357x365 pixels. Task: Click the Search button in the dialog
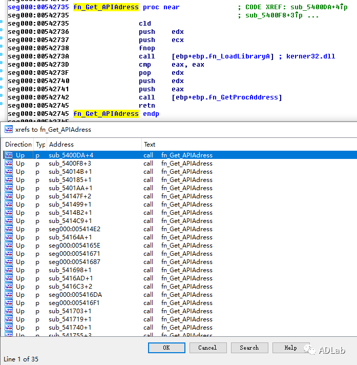(249, 348)
